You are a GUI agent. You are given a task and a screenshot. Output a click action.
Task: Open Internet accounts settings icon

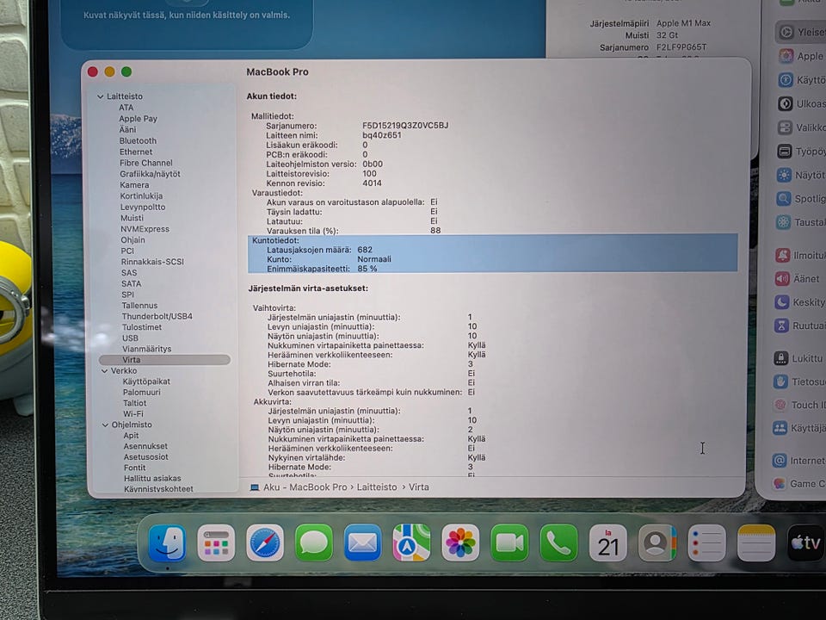(x=780, y=460)
